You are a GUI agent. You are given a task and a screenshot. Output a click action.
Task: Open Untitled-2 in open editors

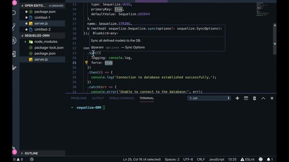pos(42,29)
